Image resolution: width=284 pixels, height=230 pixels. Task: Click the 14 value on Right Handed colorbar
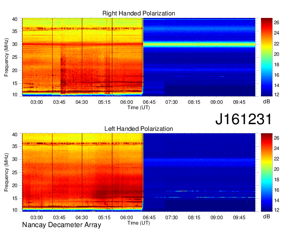click(276, 85)
